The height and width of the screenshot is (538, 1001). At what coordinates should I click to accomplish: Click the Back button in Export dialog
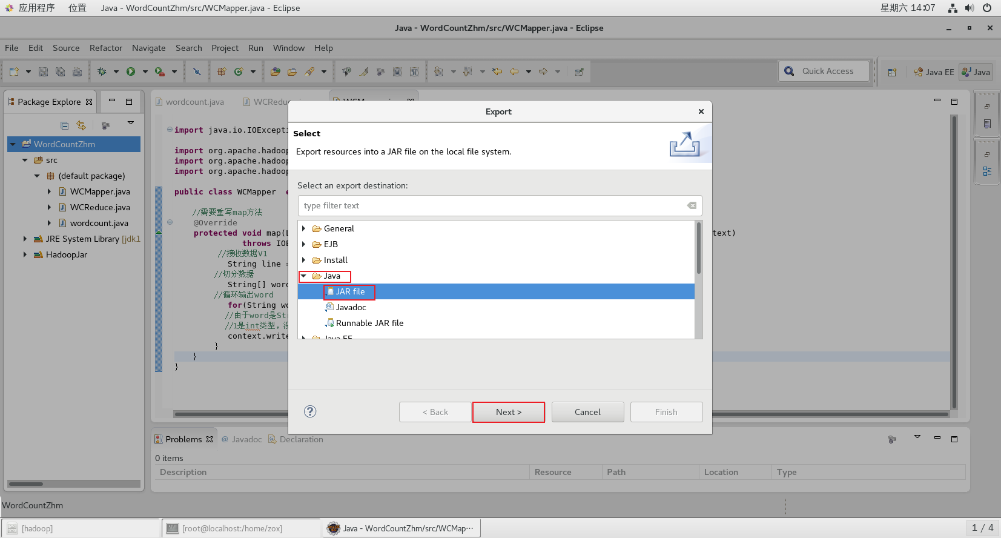tap(435, 412)
